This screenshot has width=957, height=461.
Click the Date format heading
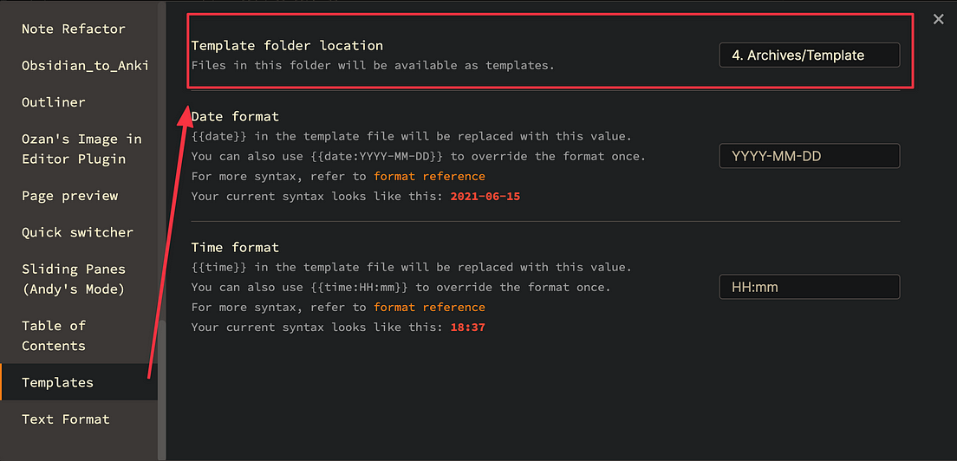tap(235, 116)
